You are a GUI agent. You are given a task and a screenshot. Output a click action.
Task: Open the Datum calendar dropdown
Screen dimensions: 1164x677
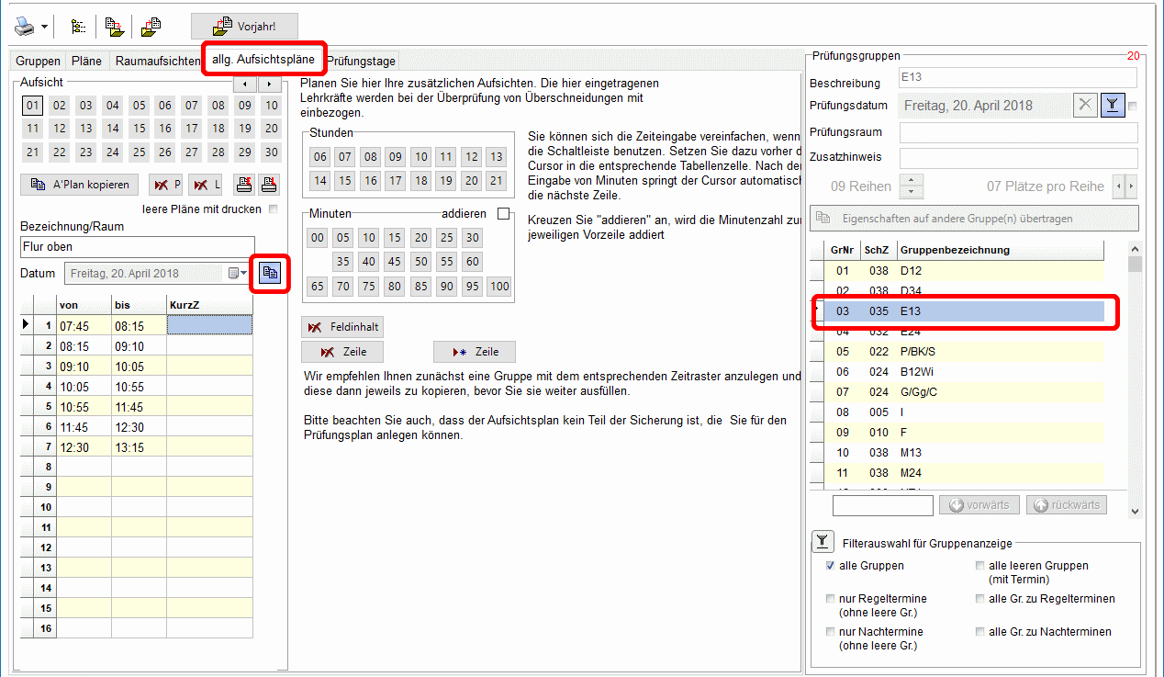click(238, 274)
